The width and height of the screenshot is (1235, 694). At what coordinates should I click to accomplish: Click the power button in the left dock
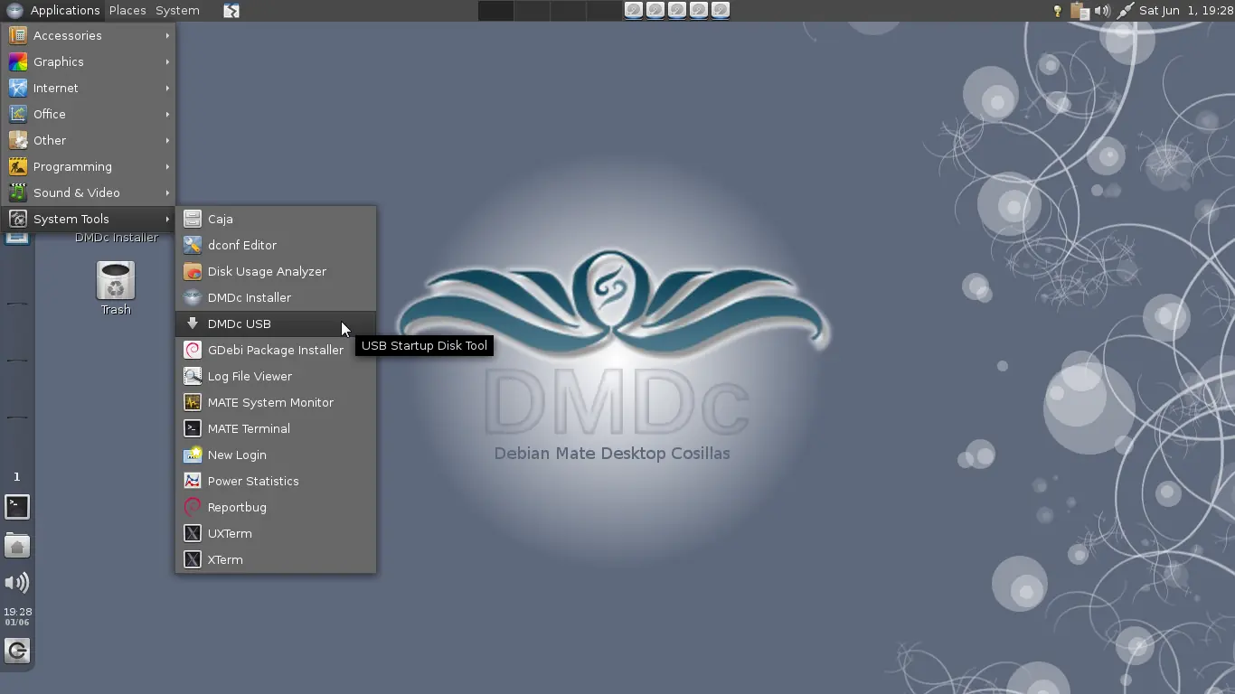tap(17, 650)
